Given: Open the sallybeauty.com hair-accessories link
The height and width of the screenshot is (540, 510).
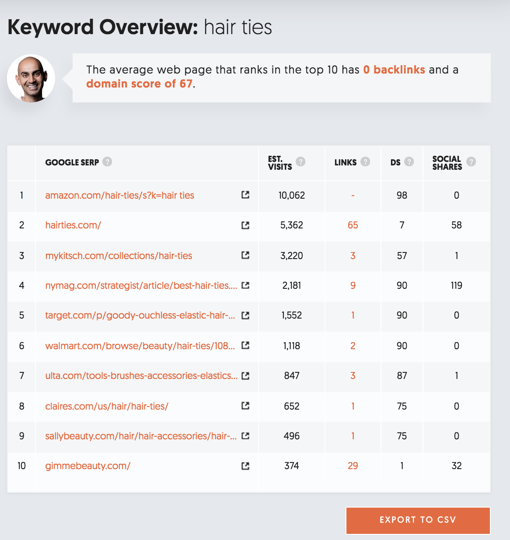Looking at the screenshot, I should click(x=141, y=436).
